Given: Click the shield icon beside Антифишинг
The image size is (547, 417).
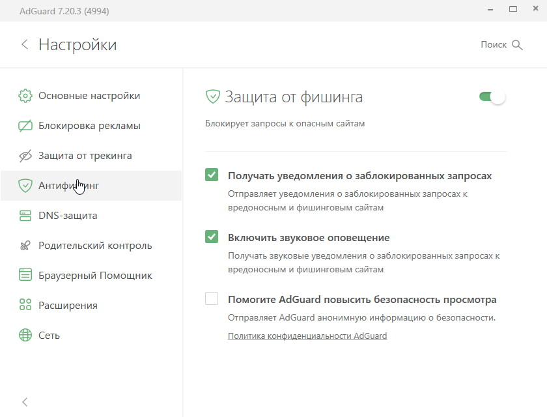Looking at the screenshot, I should click(25, 186).
